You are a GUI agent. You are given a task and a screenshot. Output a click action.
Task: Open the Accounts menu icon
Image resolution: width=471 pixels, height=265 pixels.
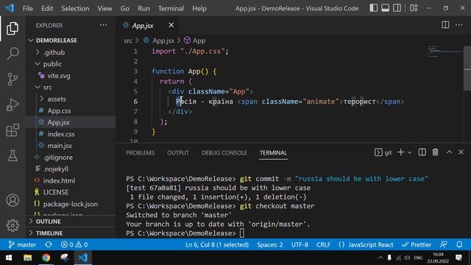click(13, 200)
